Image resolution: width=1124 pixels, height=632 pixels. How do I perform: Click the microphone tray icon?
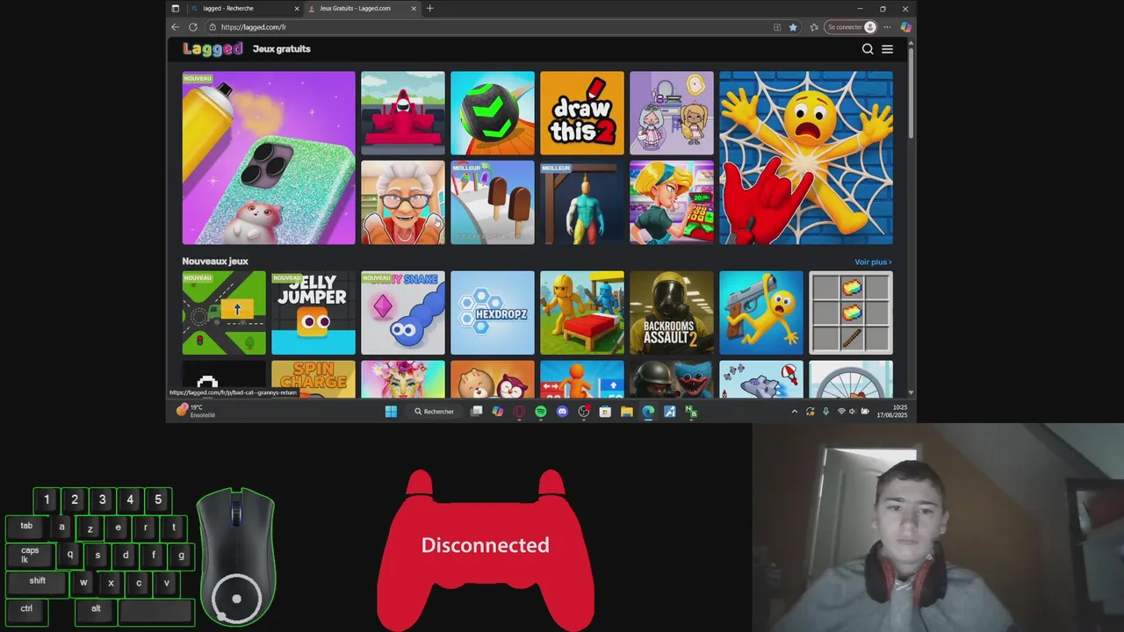[825, 412]
